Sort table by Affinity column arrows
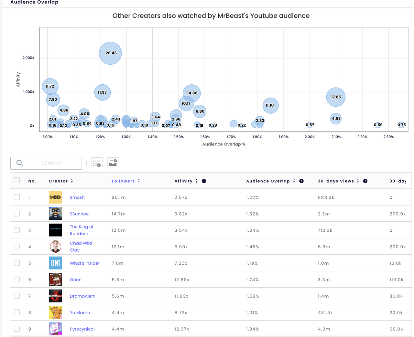414x337 pixels. click(196, 181)
